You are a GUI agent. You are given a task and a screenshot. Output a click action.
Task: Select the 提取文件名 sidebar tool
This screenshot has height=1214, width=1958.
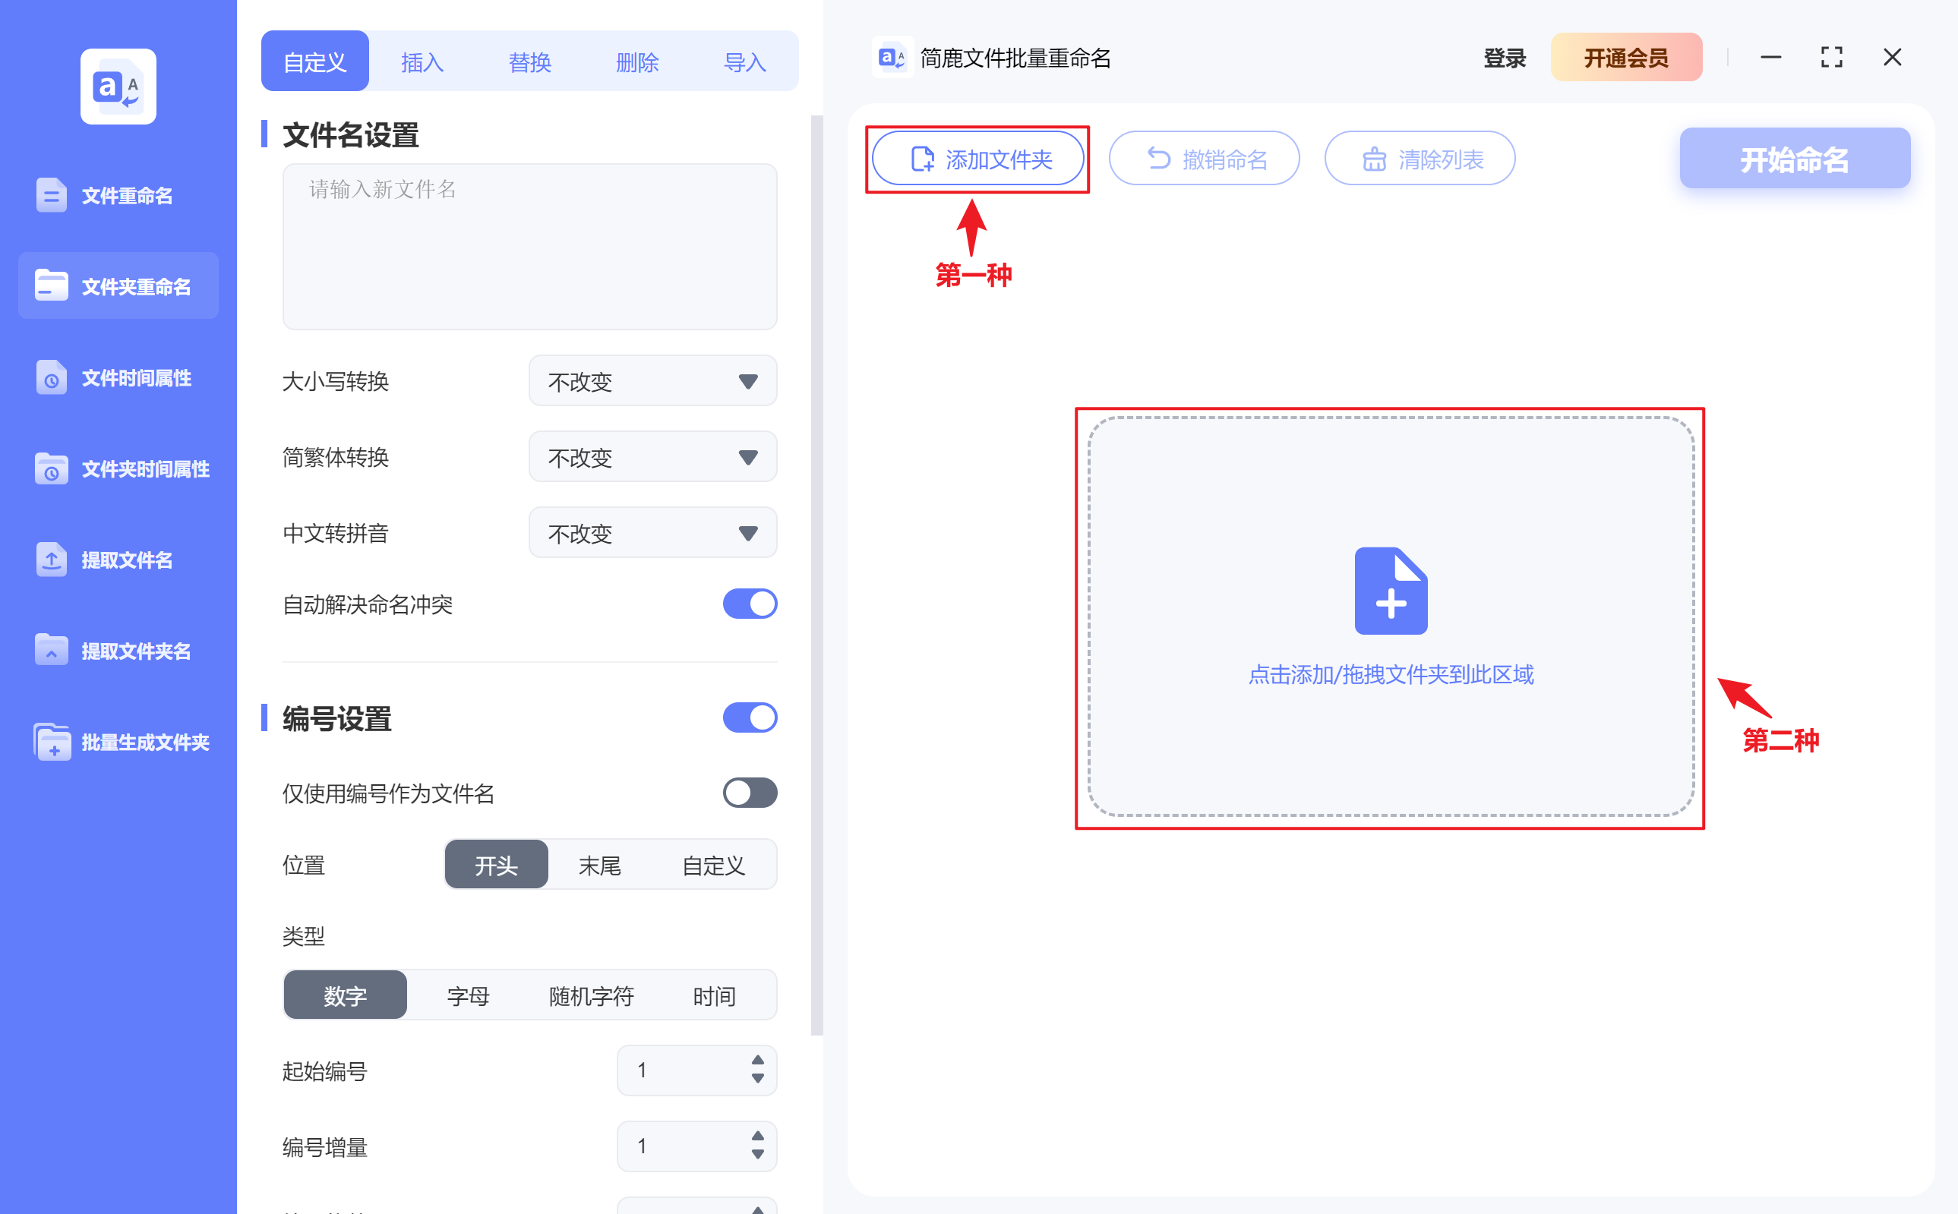click(x=118, y=560)
